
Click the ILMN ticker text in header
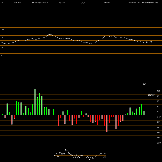pyautogui.click(x=108, y=3)
